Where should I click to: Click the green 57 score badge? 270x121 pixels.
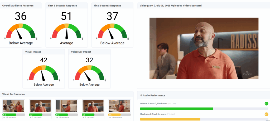(266, 104)
